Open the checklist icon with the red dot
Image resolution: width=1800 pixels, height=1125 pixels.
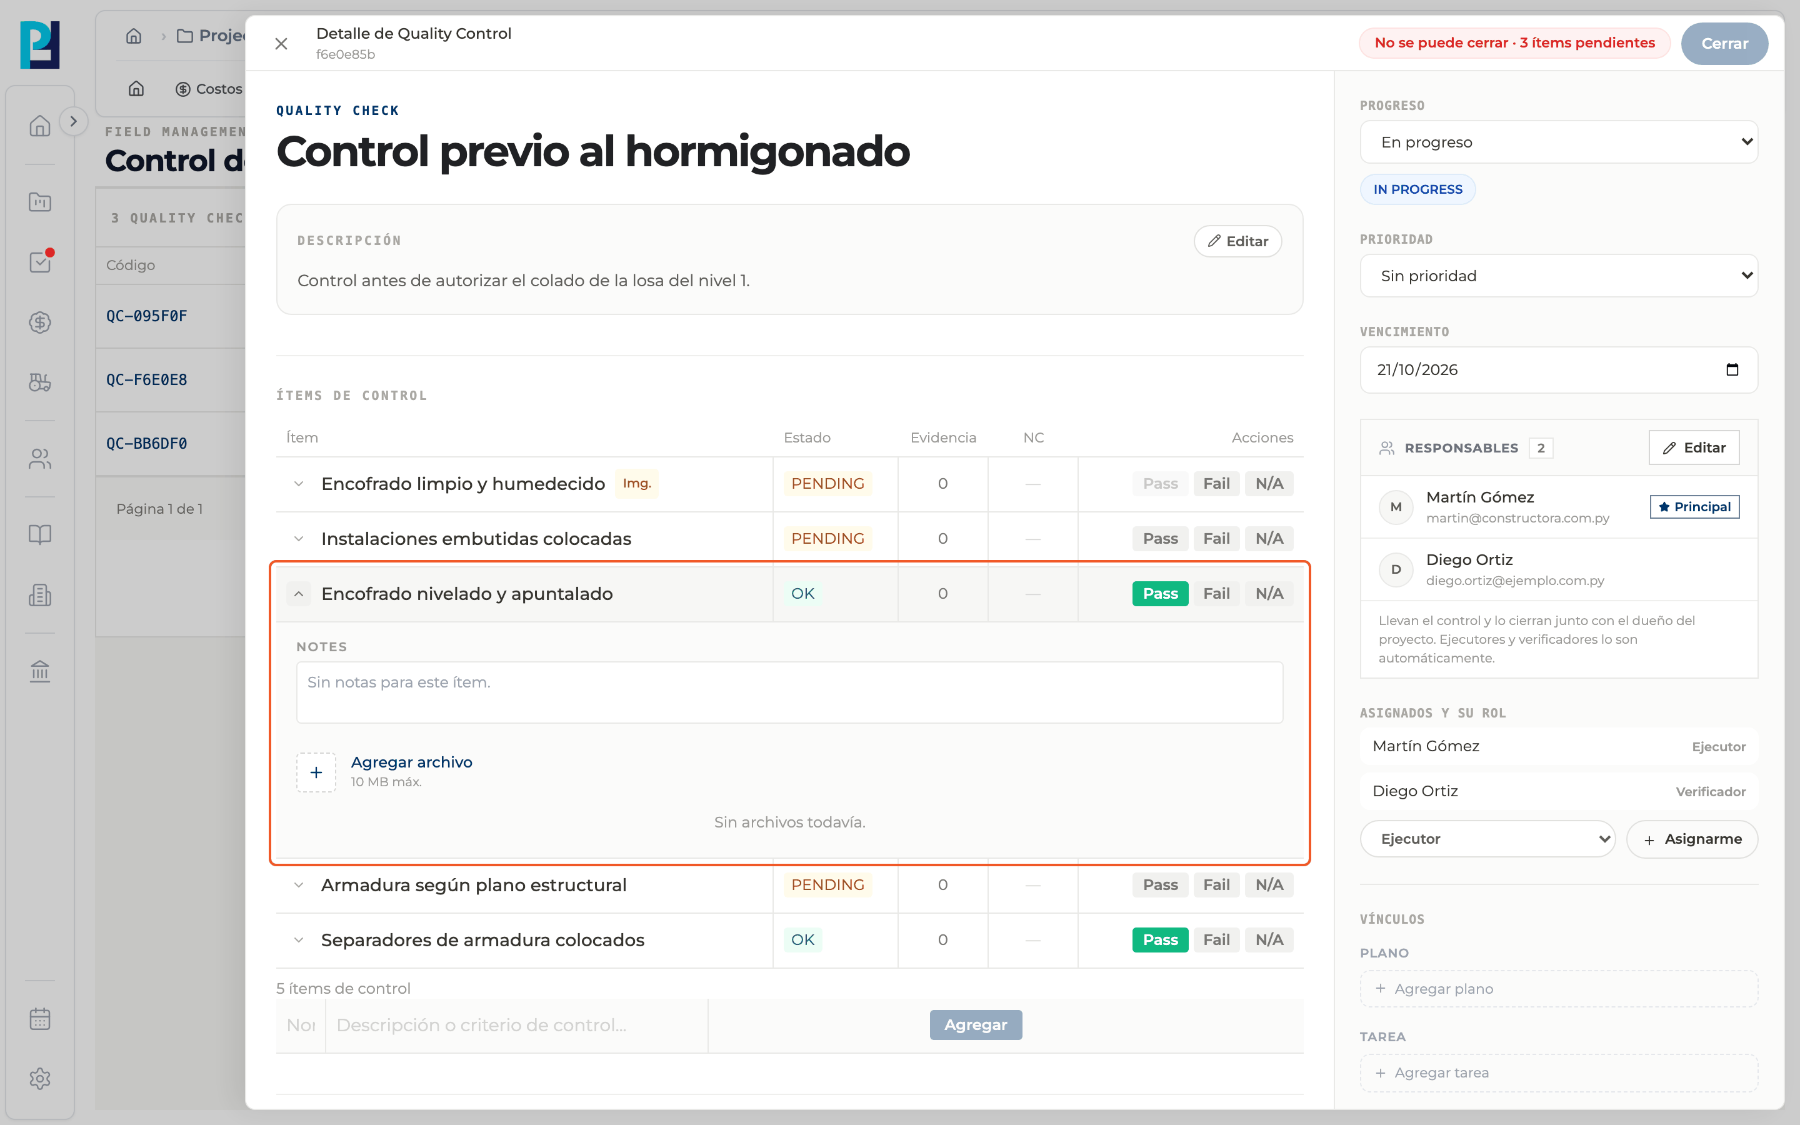coord(40,262)
